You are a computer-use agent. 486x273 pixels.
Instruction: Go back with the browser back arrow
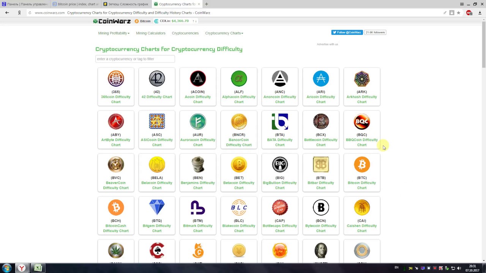coord(7,13)
